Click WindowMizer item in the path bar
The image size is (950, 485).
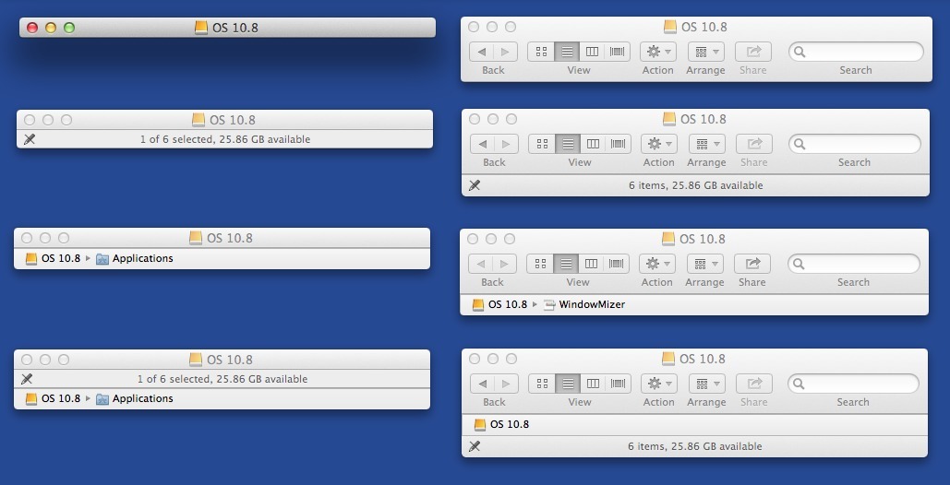click(x=591, y=304)
